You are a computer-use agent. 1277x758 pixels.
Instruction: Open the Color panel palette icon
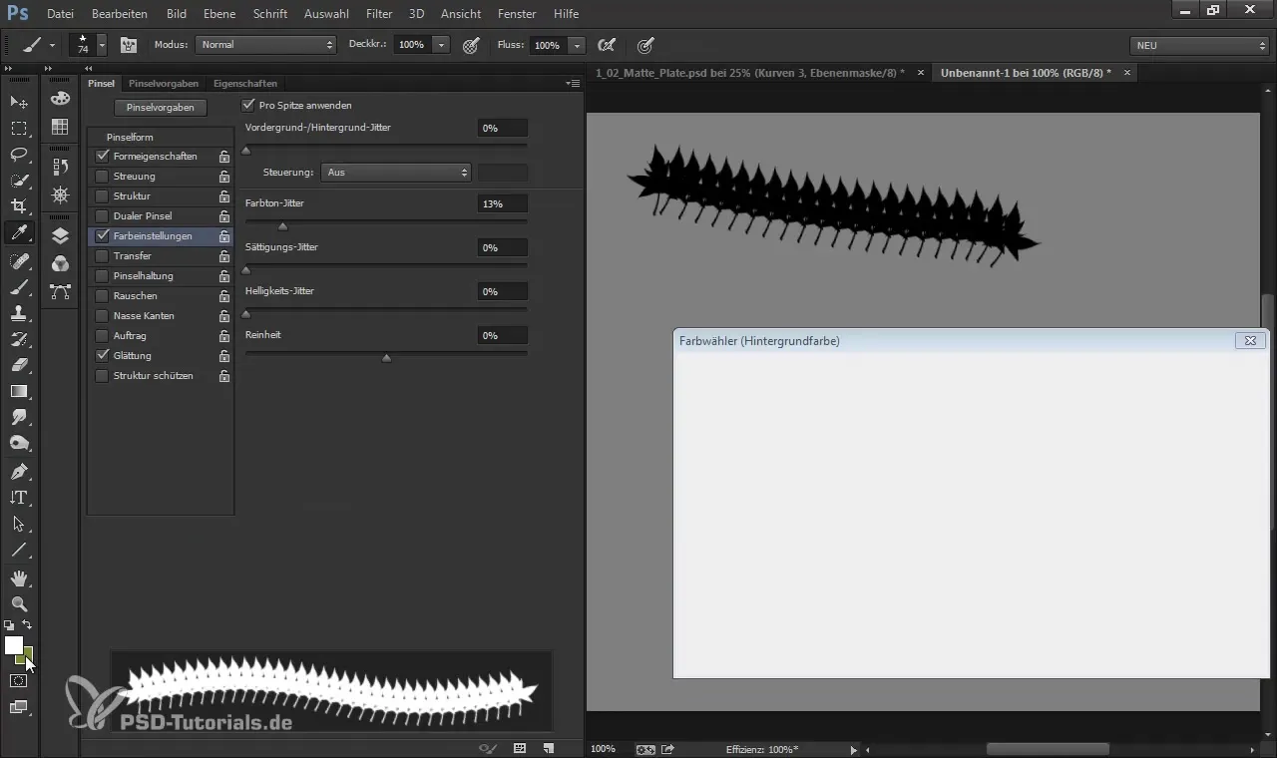(x=60, y=99)
